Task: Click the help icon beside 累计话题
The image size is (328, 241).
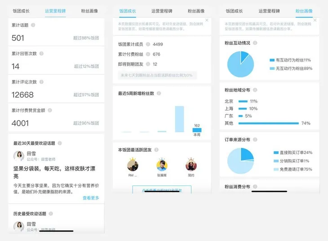Action: click(x=33, y=25)
